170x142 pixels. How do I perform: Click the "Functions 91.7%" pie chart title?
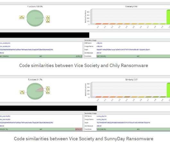pos(35,80)
